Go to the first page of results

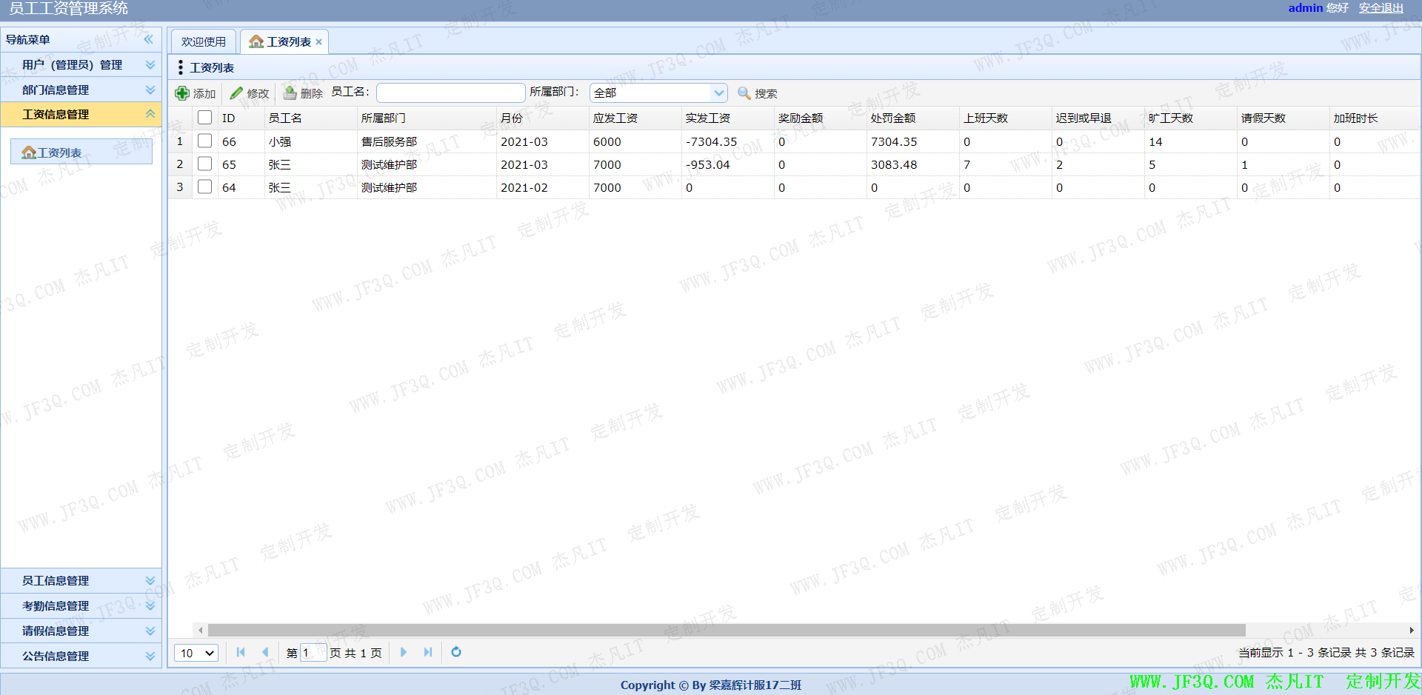(241, 652)
